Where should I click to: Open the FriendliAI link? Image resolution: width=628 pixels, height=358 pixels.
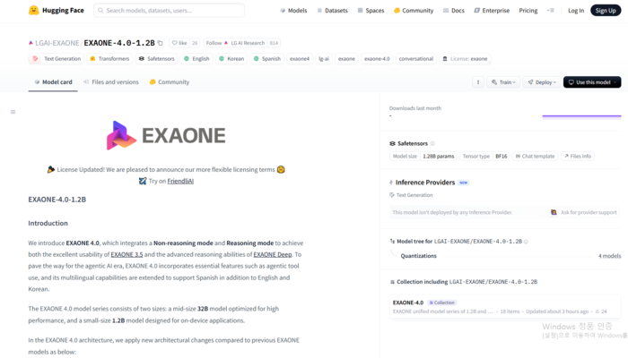click(x=180, y=181)
